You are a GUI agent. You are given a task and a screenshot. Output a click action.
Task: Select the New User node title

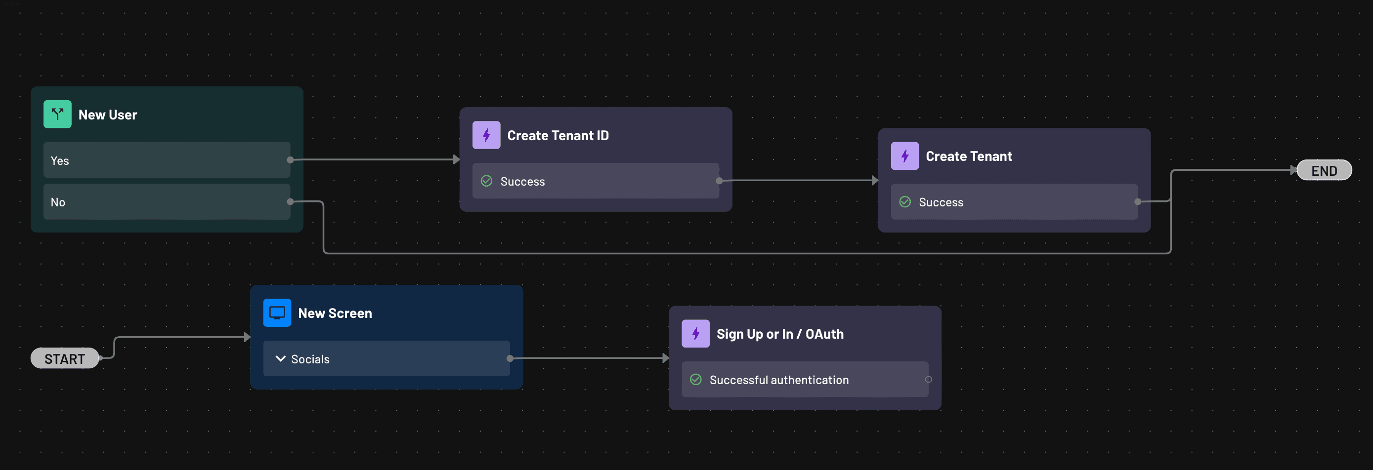(x=108, y=115)
